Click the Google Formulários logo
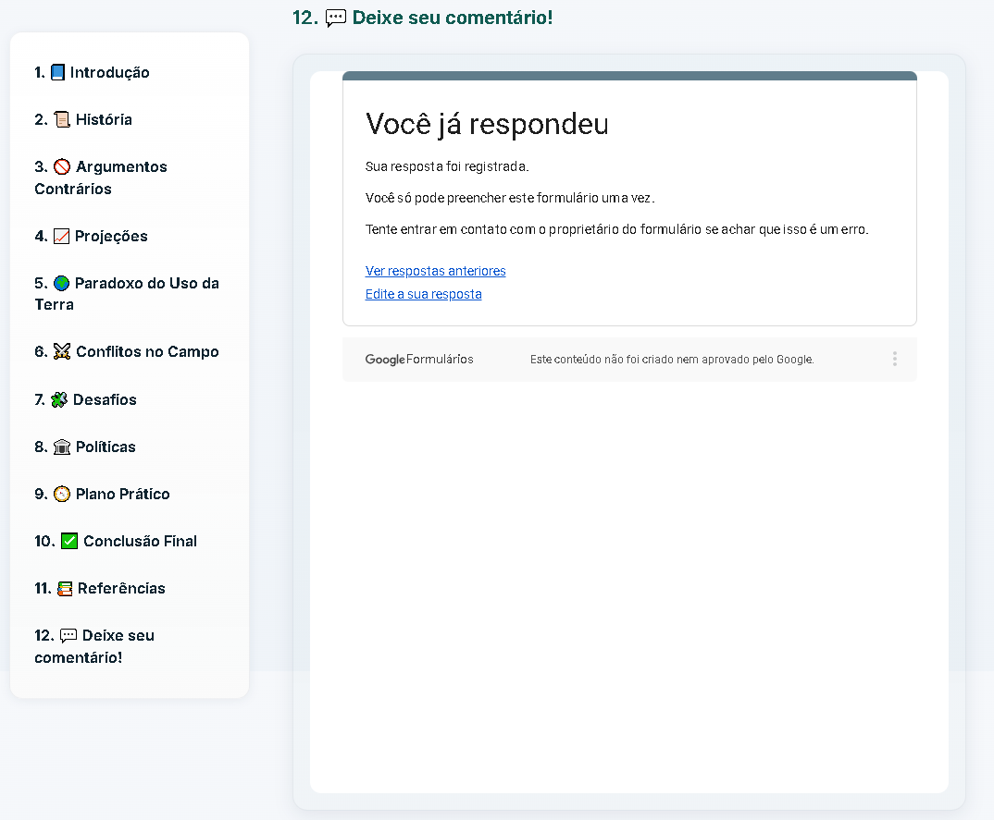Viewport: 994px width, 820px height. tap(419, 359)
